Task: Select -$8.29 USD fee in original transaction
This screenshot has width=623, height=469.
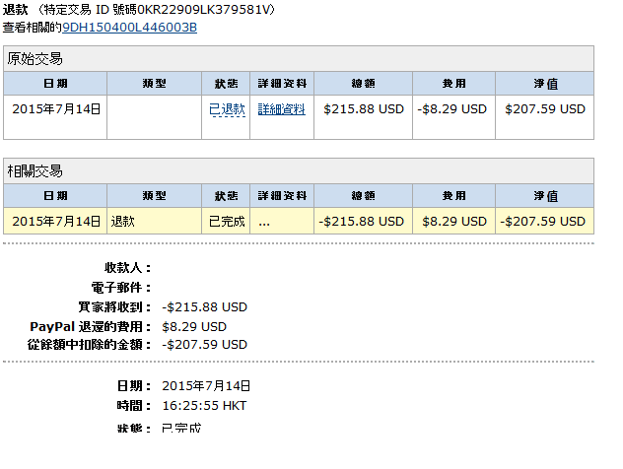Action: point(454,109)
